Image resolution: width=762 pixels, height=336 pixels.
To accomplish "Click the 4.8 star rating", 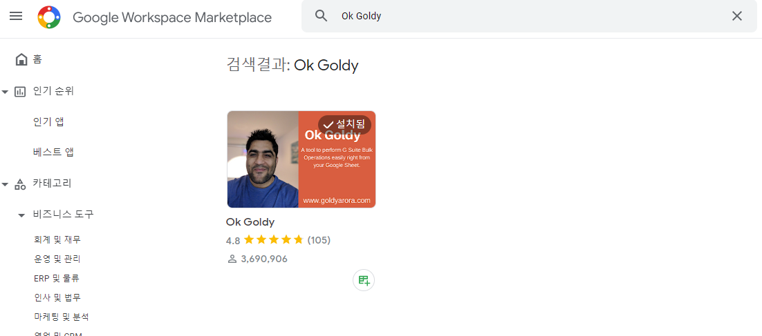I will (x=264, y=240).
